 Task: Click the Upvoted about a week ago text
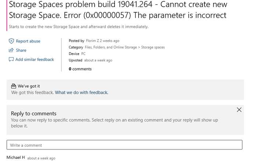90,60
